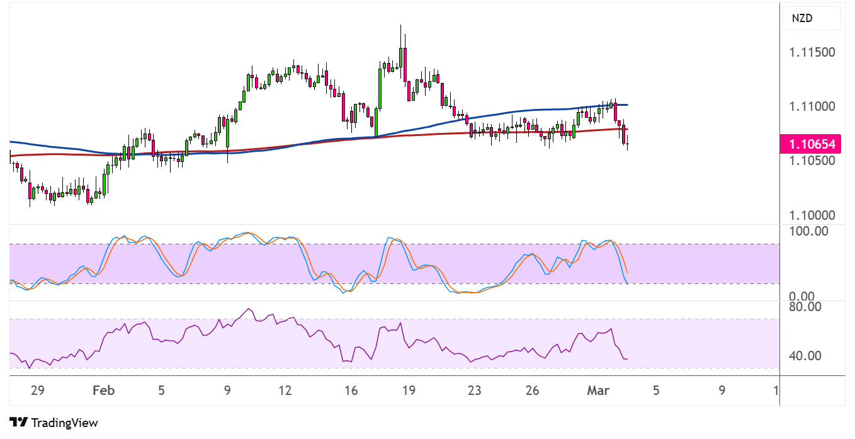Click the 29 date label
Image resolution: width=855 pixels, height=439 pixels.
click(37, 391)
